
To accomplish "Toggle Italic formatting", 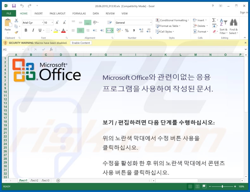I will tap(33, 30).
